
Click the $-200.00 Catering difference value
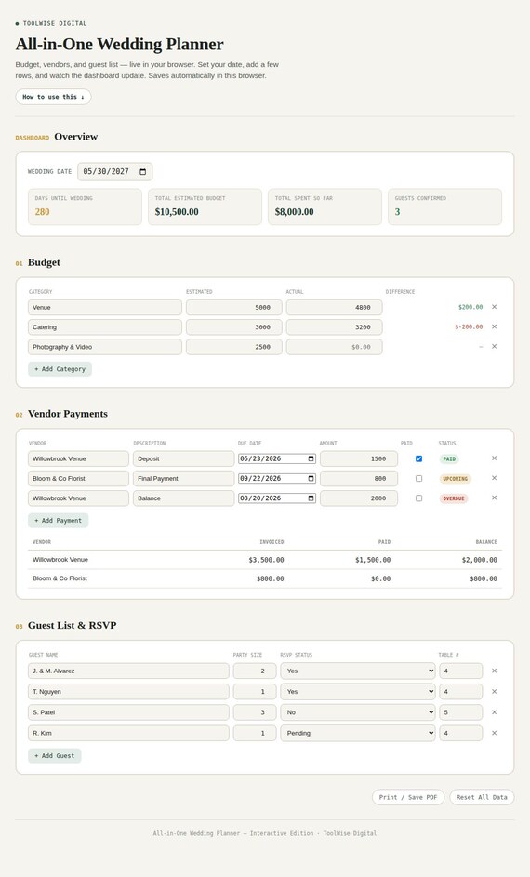point(469,326)
